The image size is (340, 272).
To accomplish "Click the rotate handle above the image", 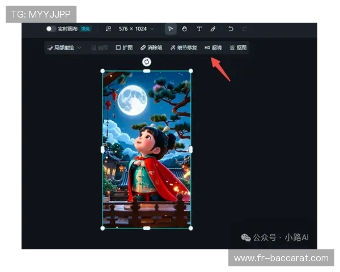I will (x=147, y=62).
